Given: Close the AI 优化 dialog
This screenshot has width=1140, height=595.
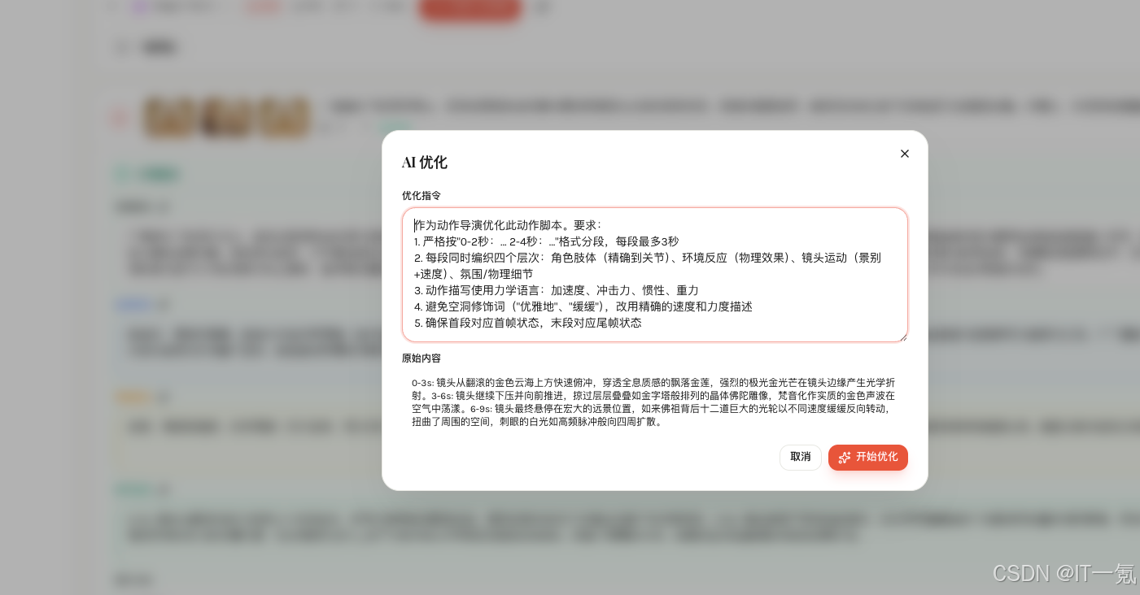Looking at the screenshot, I should [x=905, y=154].
